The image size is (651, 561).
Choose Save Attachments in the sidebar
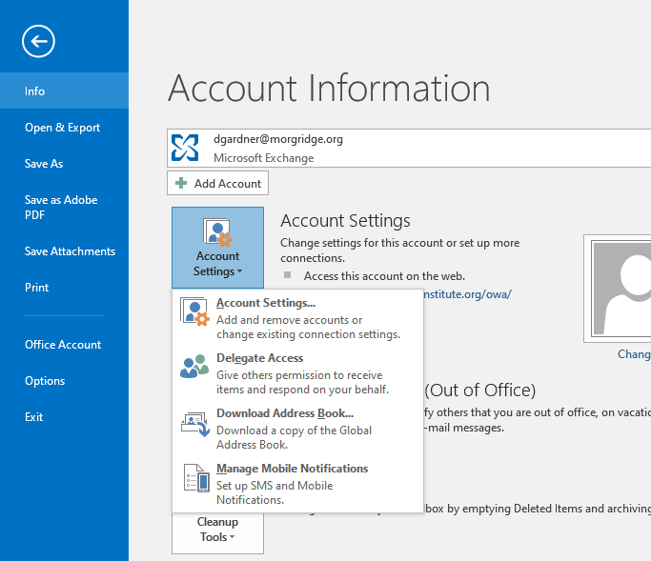coord(65,251)
